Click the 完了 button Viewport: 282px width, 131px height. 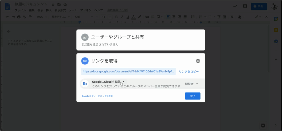point(193,96)
